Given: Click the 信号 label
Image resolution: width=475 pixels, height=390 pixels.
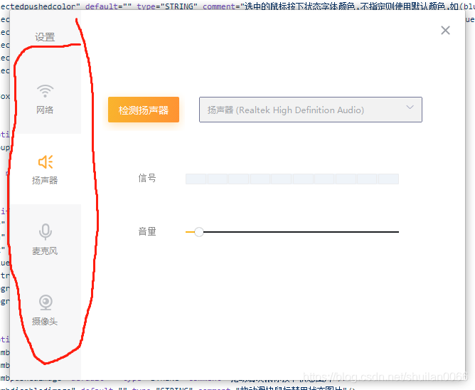Looking at the screenshot, I should 147,179.
